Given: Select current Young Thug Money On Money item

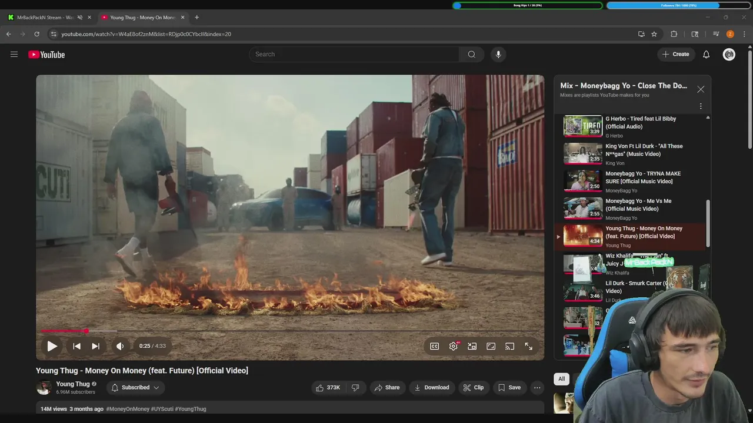Looking at the screenshot, I should click(629, 236).
